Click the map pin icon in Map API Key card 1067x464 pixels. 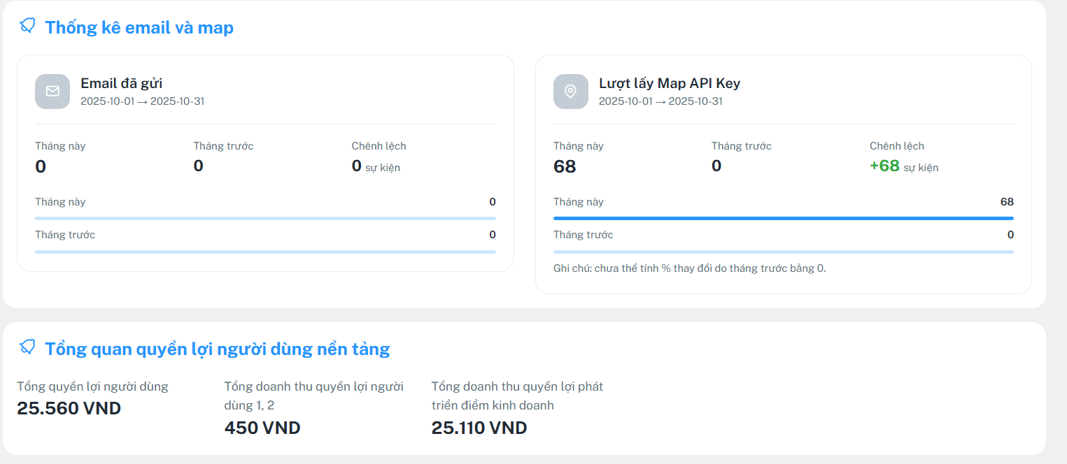coord(571,92)
